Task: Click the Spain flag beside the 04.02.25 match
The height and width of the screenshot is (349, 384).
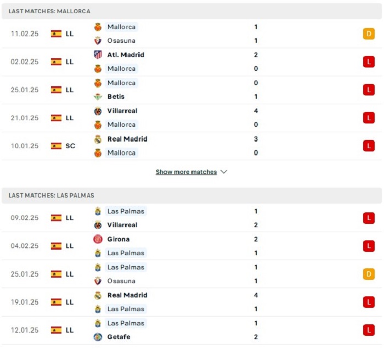Action: [56, 246]
